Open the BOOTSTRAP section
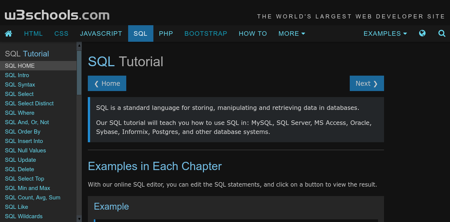 tap(206, 33)
